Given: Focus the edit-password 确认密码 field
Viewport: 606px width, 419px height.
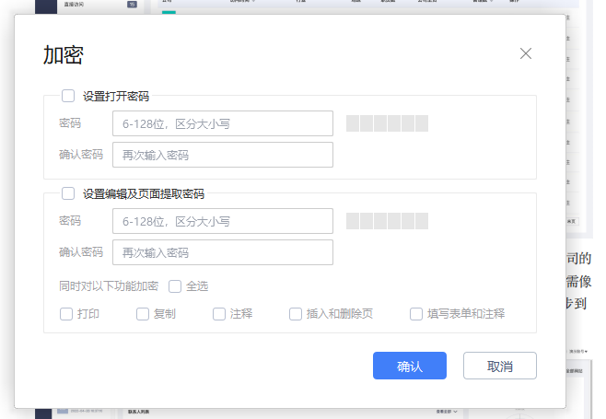Looking at the screenshot, I should coord(222,252).
